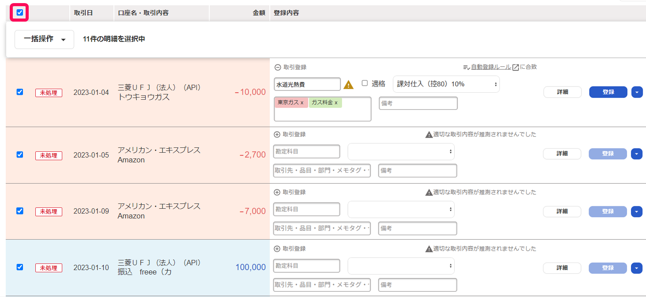Image resolution: width=646 pixels, height=297 pixels.
Task: Open 詳細 for the 2023-01-10 振込 row
Action: [562, 268]
